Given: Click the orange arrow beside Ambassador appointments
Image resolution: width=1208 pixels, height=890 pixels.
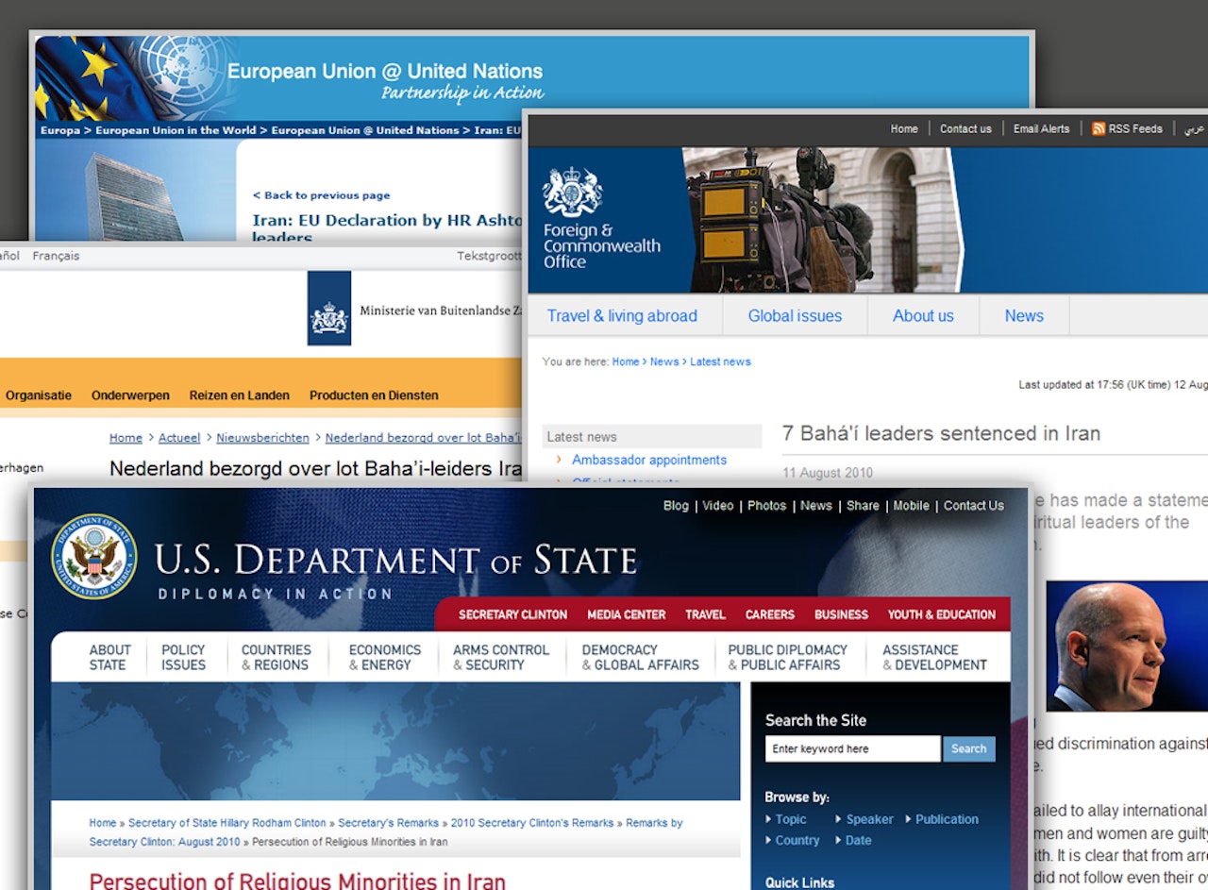Looking at the screenshot, I should 559,460.
